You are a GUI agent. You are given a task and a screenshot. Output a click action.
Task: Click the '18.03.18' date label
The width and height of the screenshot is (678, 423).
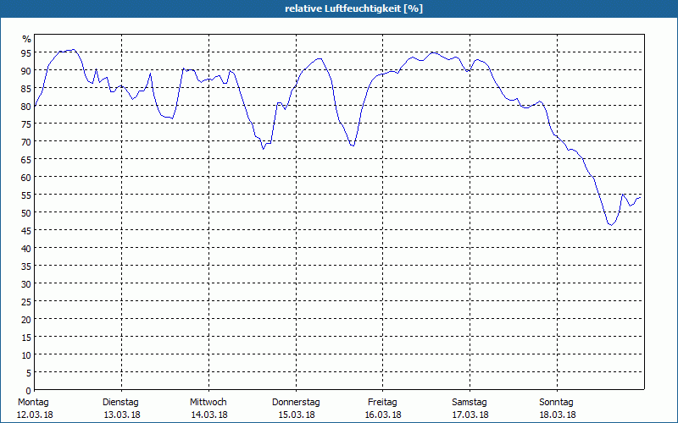point(558,415)
